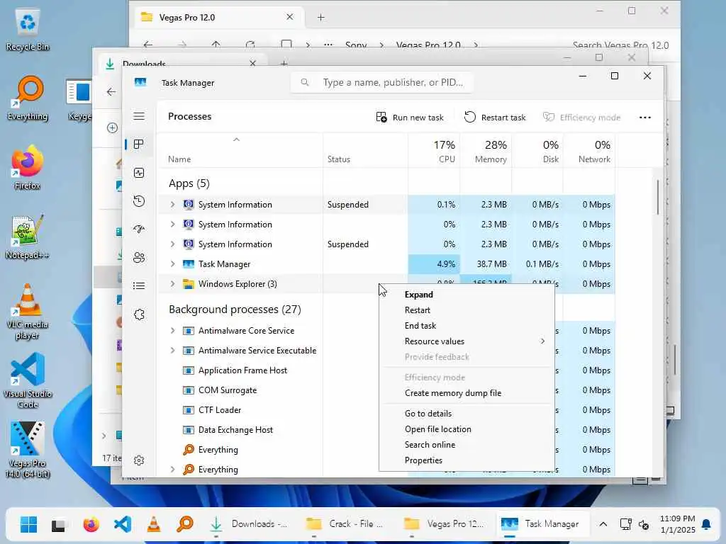Sort processes by Disk column header

coord(537,151)
